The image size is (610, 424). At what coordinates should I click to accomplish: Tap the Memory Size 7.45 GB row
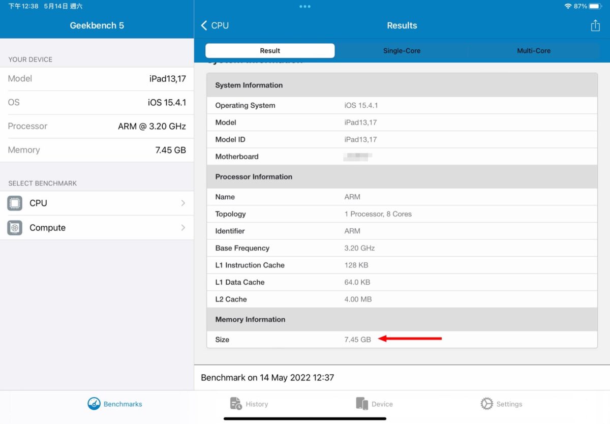[x=402, y=340]
